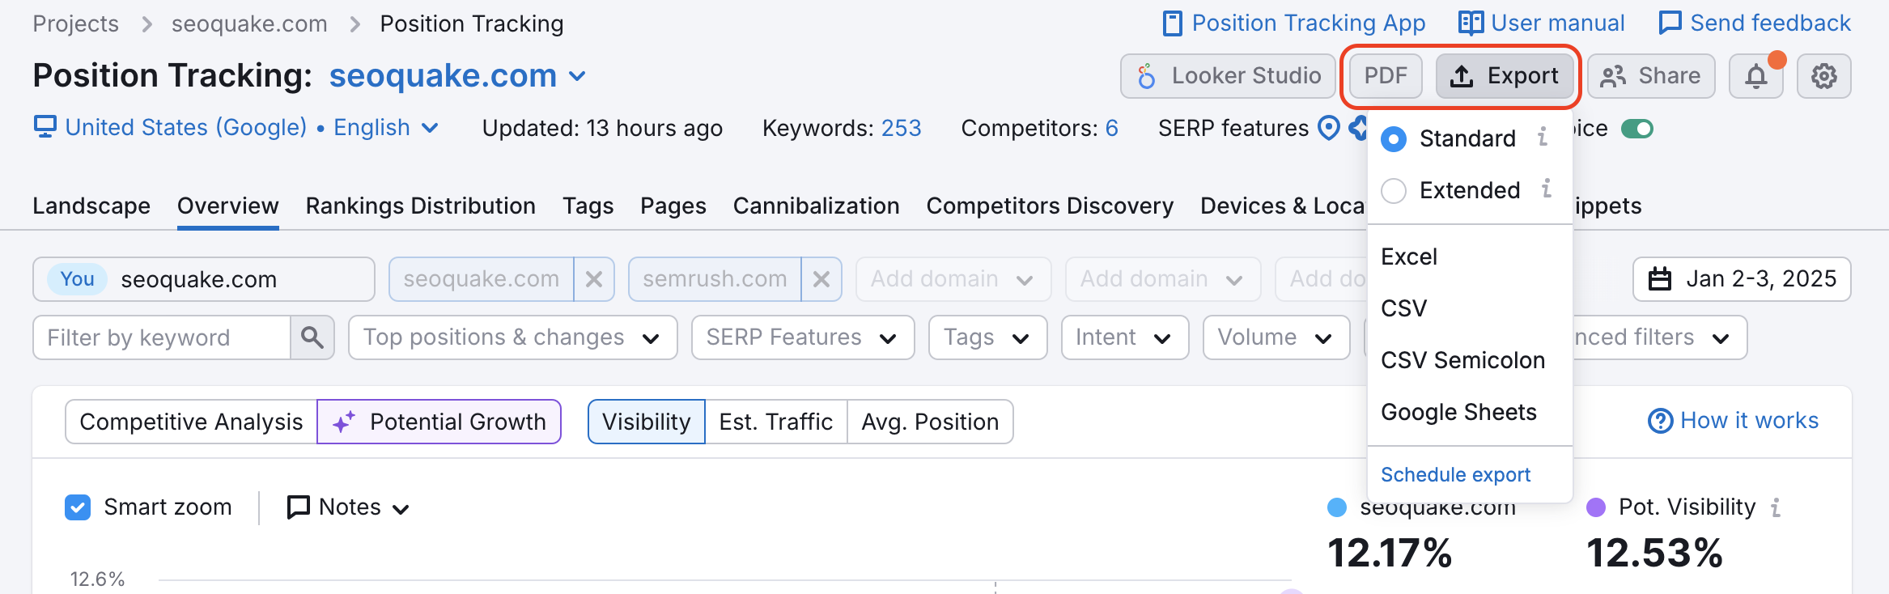1889x594 pixels.
Task: Expand the seoquake.com project dropdown
Action: click(458, 75)
